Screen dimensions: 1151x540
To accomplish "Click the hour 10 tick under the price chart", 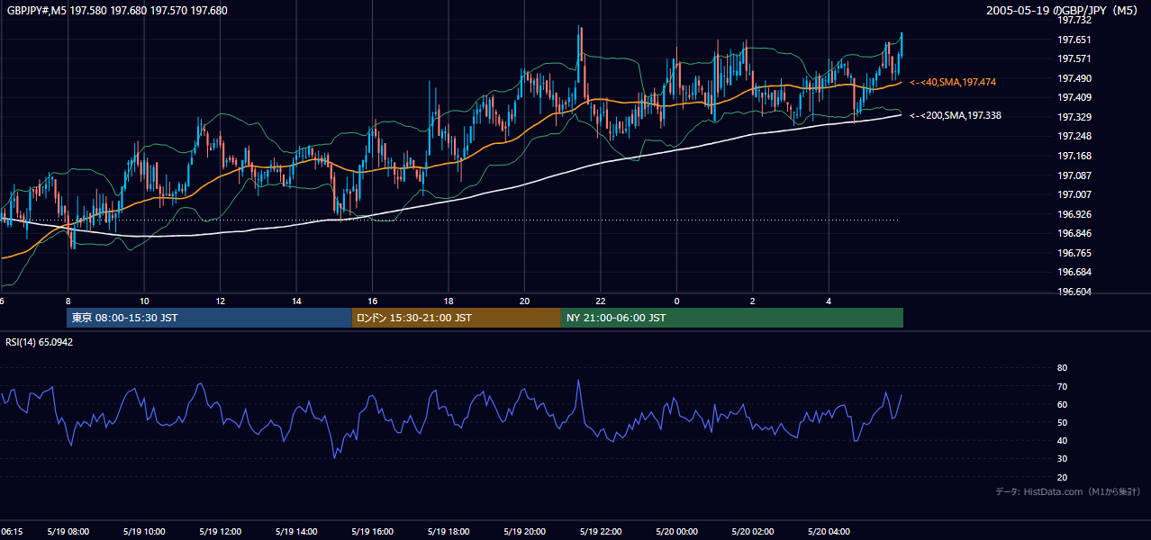I will pos(144,301).
